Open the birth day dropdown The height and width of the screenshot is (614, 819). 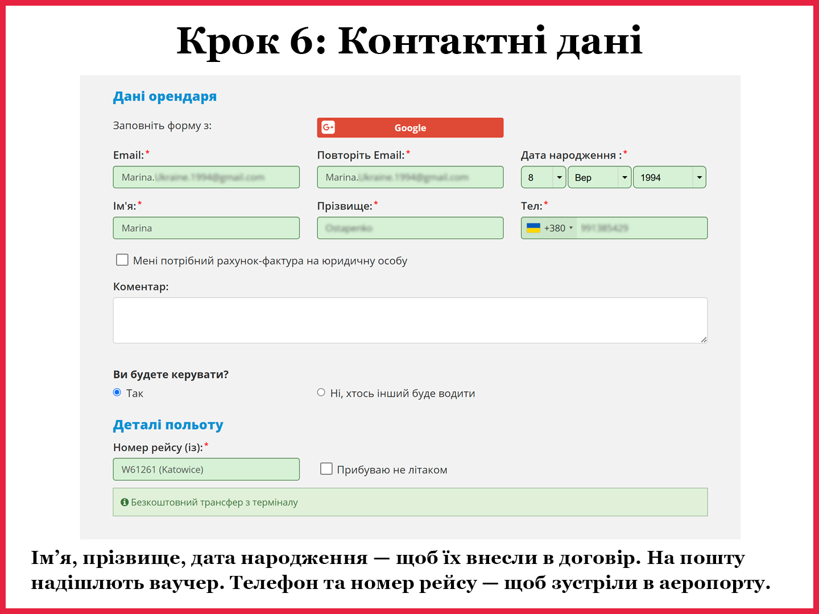tap(543, 177)
